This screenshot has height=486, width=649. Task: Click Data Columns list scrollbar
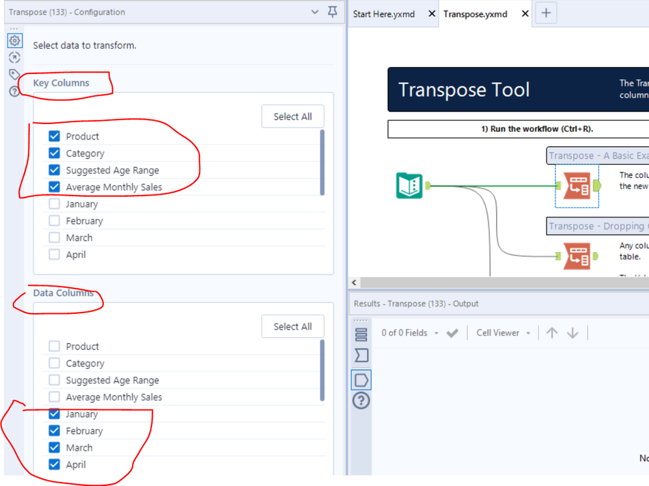322,370
